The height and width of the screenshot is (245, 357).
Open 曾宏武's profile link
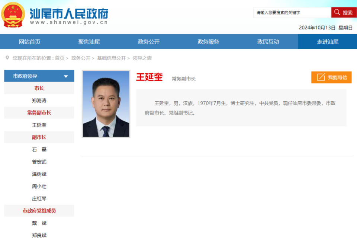(39, 162)
